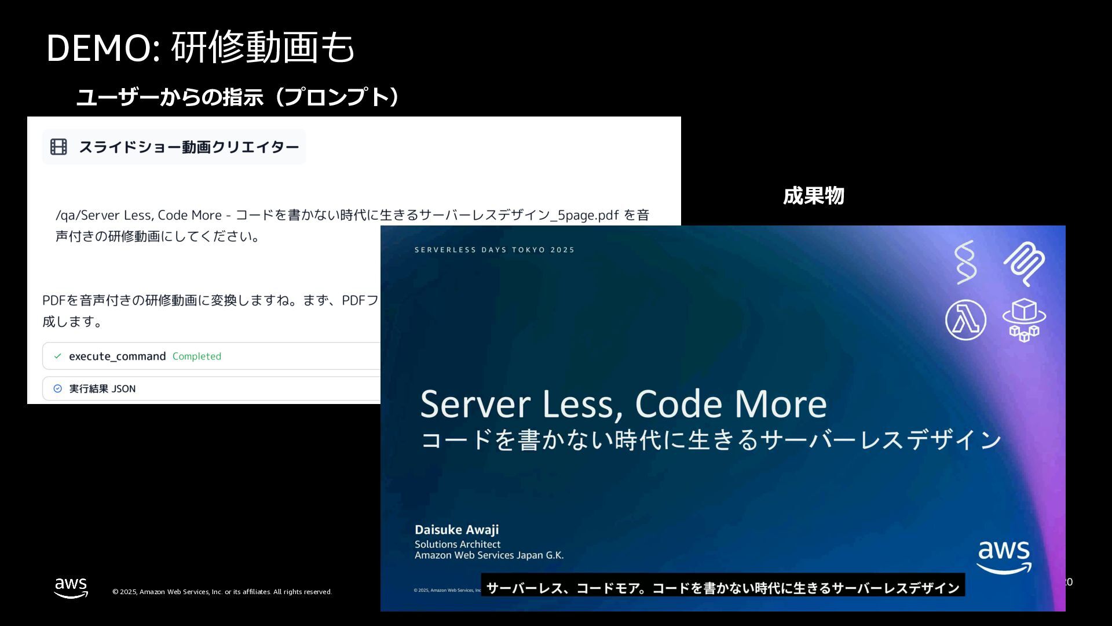Viewport: 1112px width, 626px height.
Task: Click the Server Less, Code More title
Action: 623,404
